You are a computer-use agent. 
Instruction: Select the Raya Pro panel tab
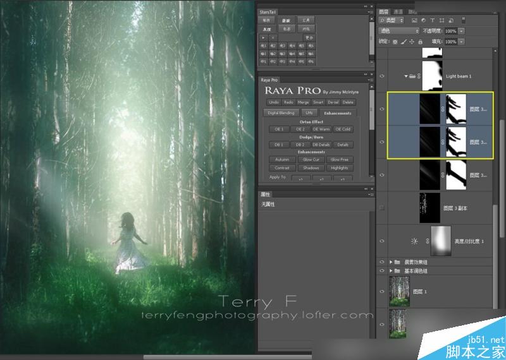(x=269, y=80)
